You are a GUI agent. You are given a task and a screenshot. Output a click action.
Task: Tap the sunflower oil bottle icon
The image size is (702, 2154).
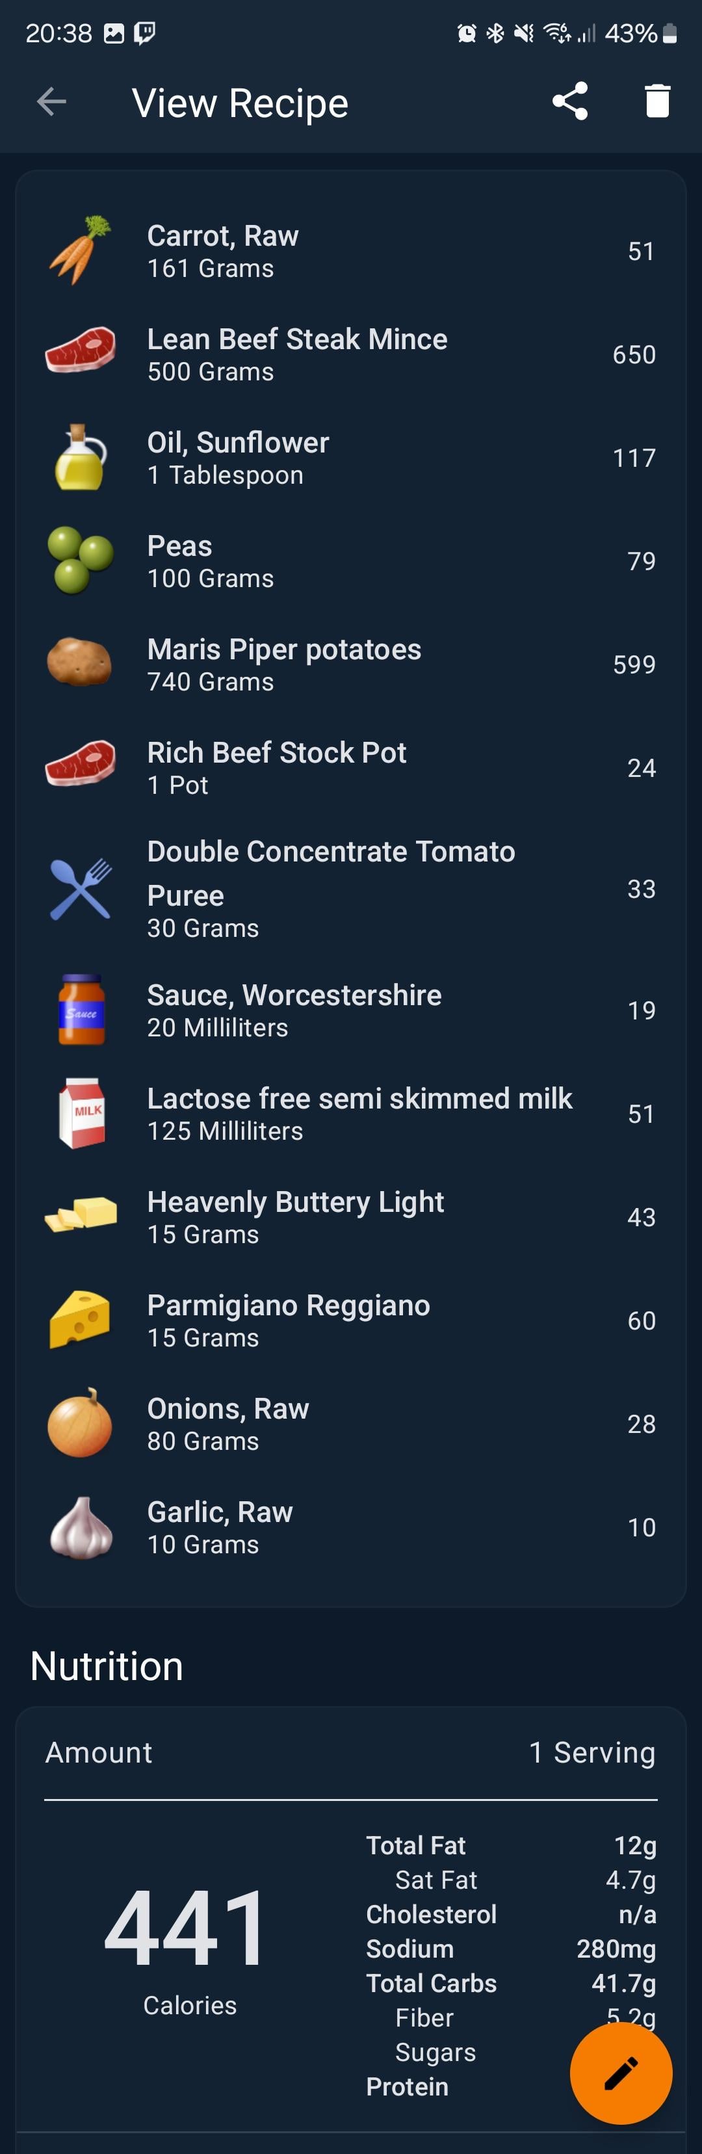point(80,457)
